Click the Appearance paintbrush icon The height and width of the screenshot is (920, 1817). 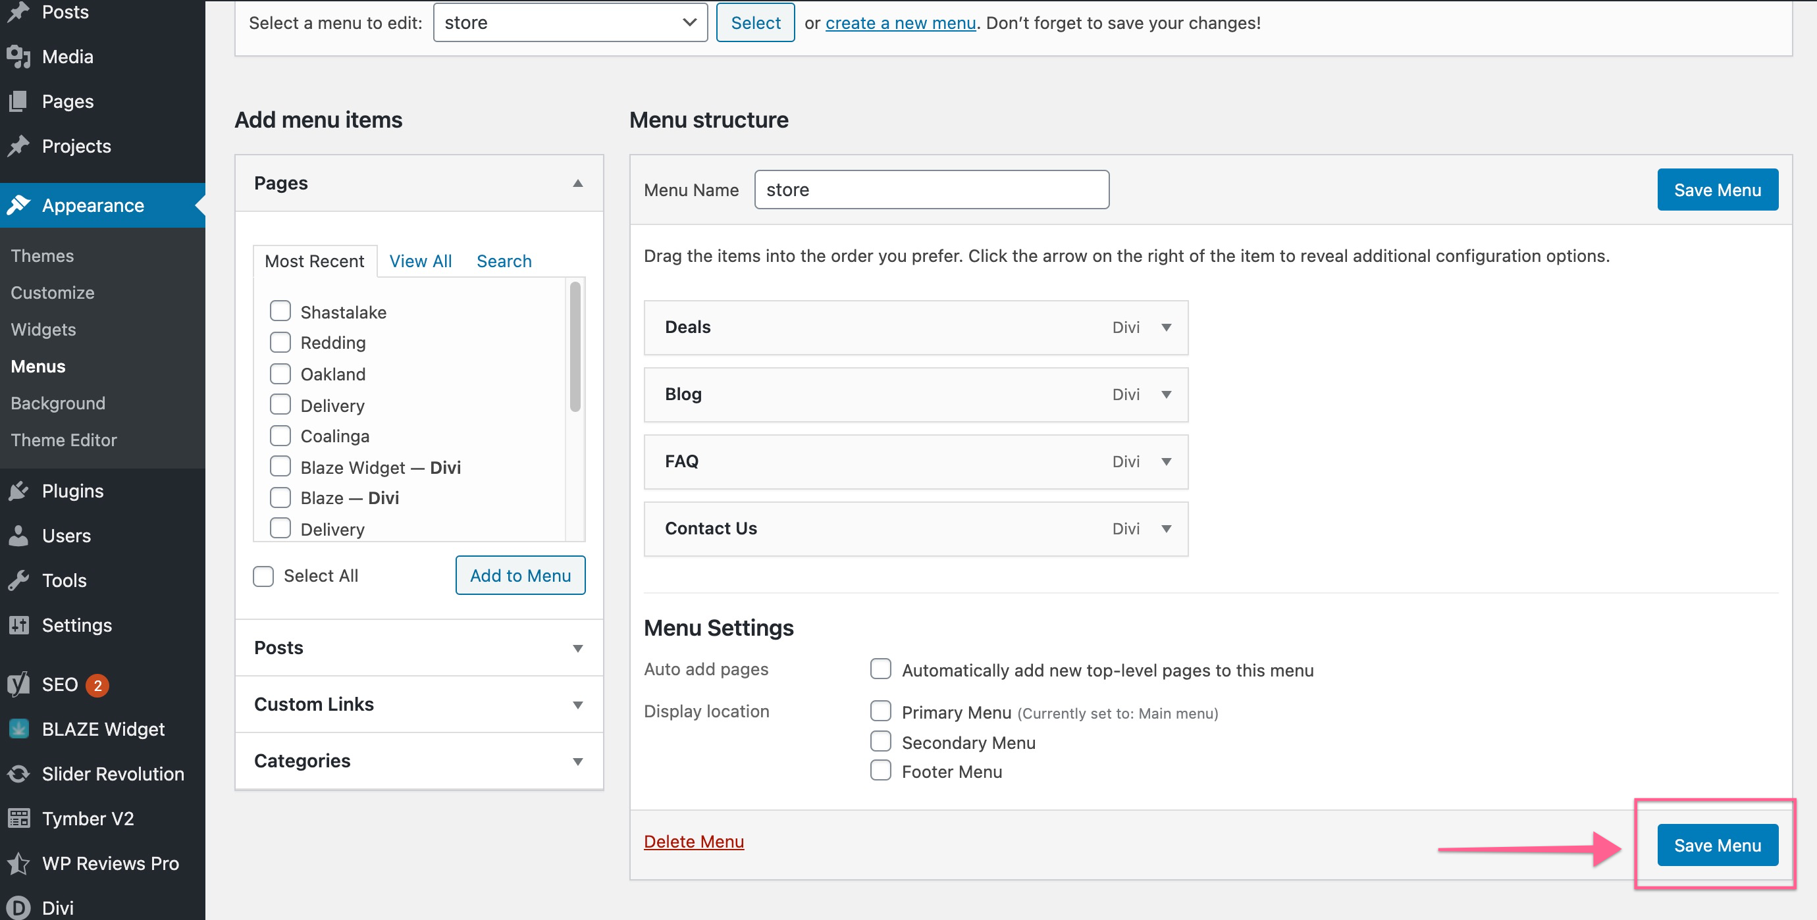coord(18,205)
